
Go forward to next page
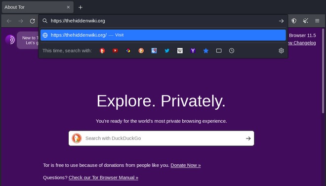point(21,21)
